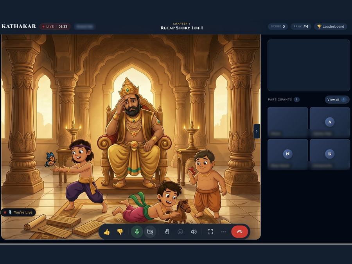Click the KATHAKAR logo
The height and width of the screenshot is (264, 352).
point(19,26)
